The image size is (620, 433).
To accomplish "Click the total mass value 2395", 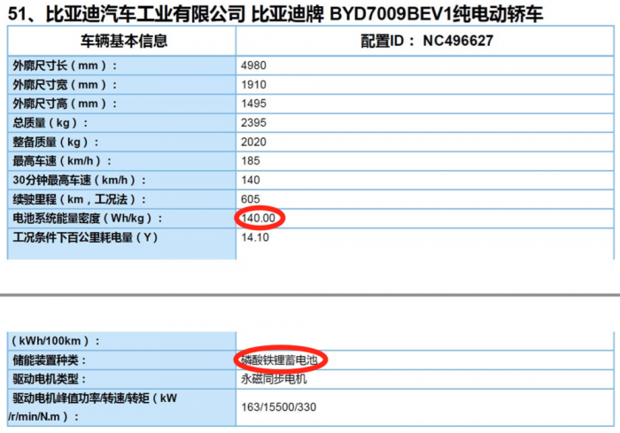I will 253,123.
